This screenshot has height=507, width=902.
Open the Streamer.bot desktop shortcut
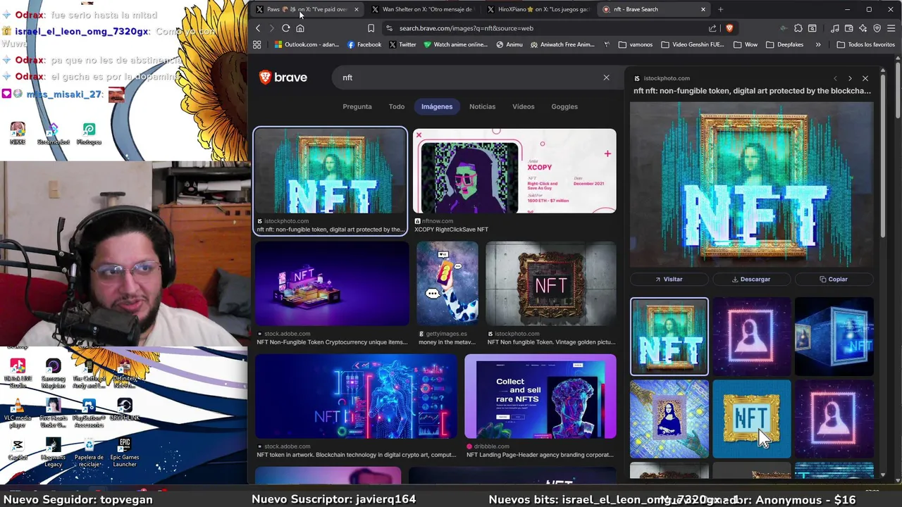coord(54,133)
